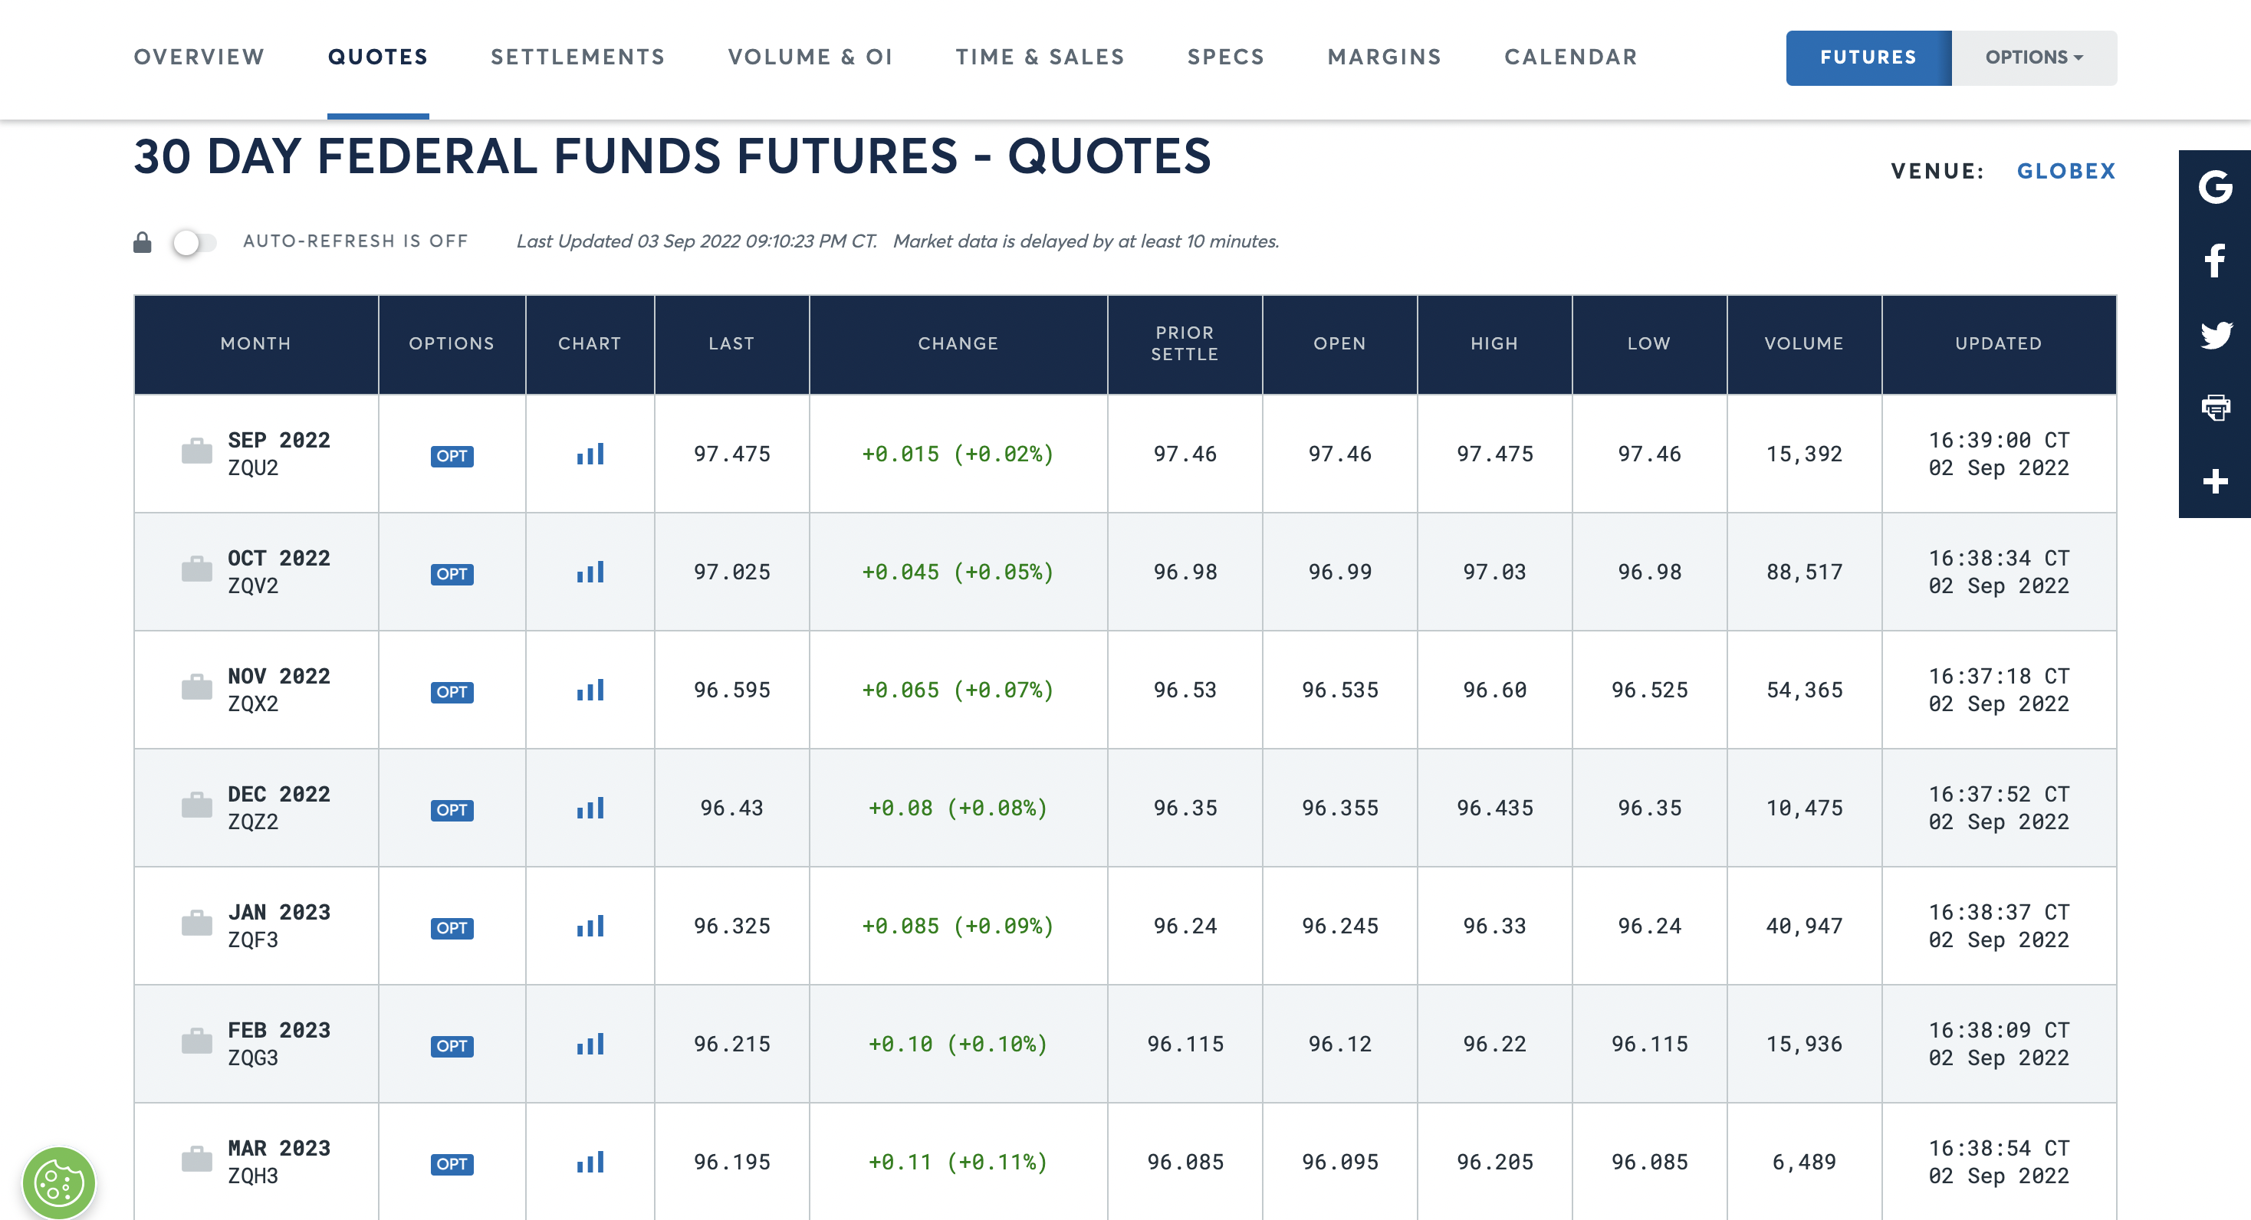Click the Volume column header
2251x1220 pixels.
[1803, 344]
